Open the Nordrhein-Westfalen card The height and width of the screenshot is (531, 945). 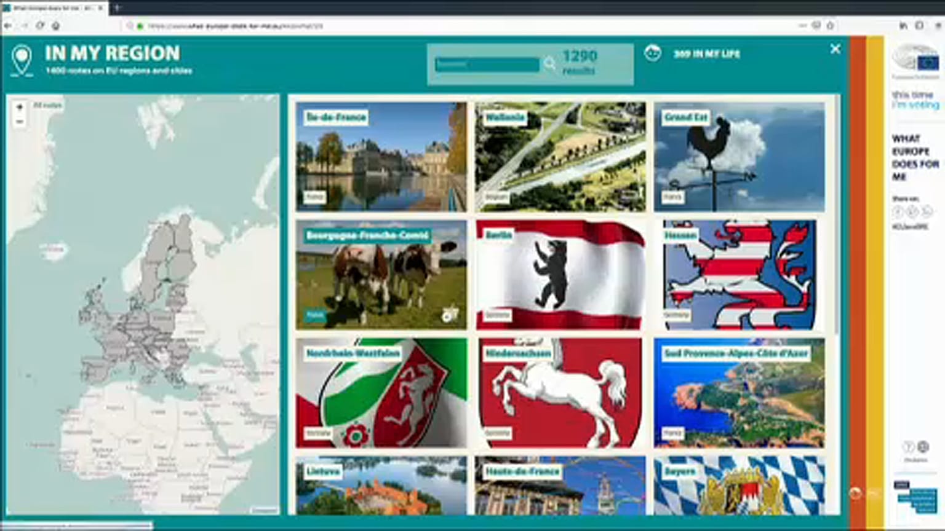pyautogui.click(x=381, y=393)
